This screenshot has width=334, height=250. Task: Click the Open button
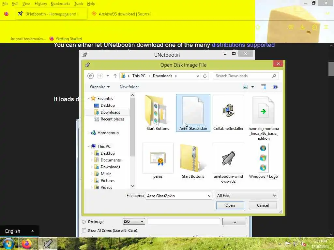coord(230,205)
